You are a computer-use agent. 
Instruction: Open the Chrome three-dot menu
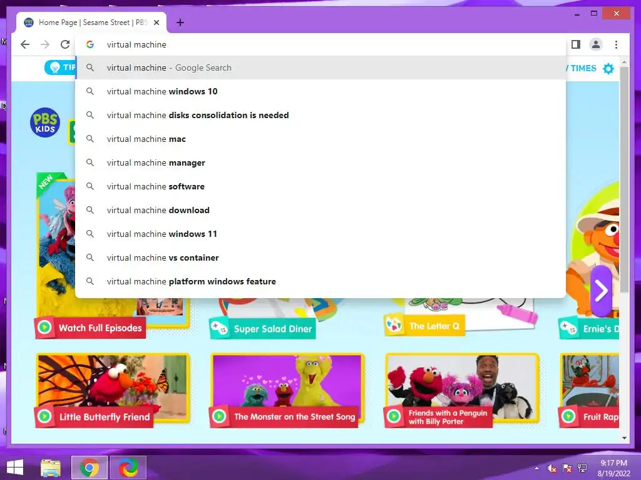click(x=616, y=44)
